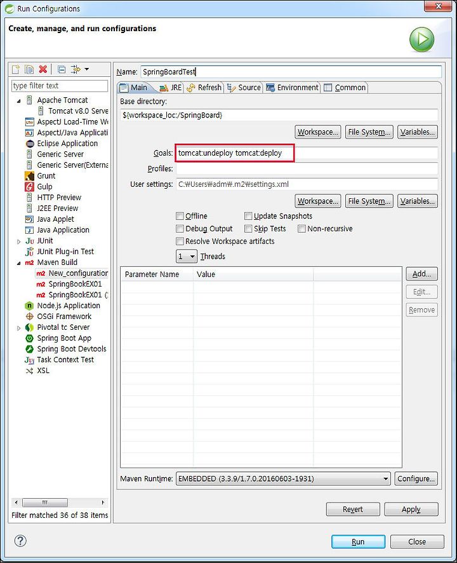
Task: Enable the Offline checkbox
Action: [180, 216]
